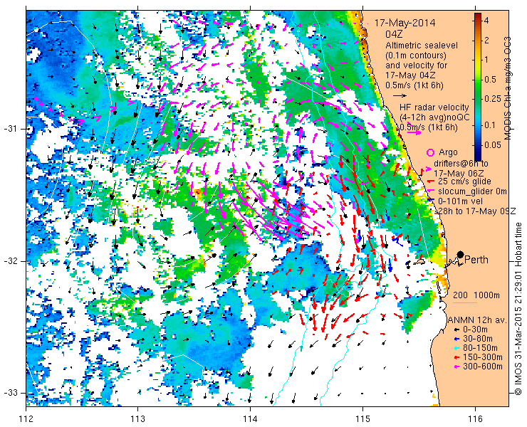The height and width of the screenshot is (427, 527).
Task: Click the colorbar tick label '4'
Action: 487,21
